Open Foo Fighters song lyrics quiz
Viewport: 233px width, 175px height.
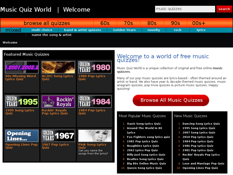148,137
